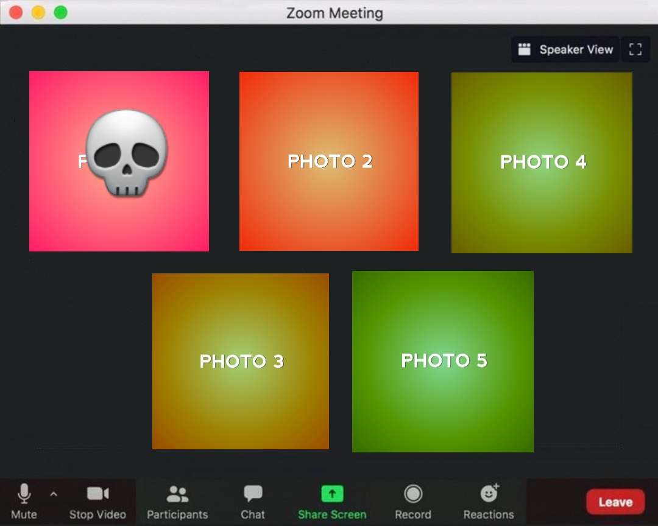The width and height of the screenshot is (658, 526).
Task: Start recording with the Record button
Action: (x=413, y=494)
